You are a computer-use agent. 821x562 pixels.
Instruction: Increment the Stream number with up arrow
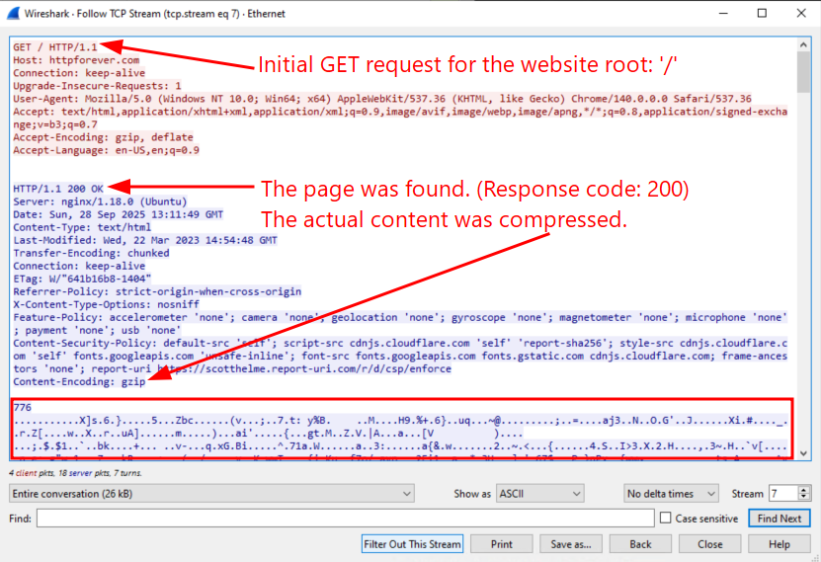pos(803,489)
